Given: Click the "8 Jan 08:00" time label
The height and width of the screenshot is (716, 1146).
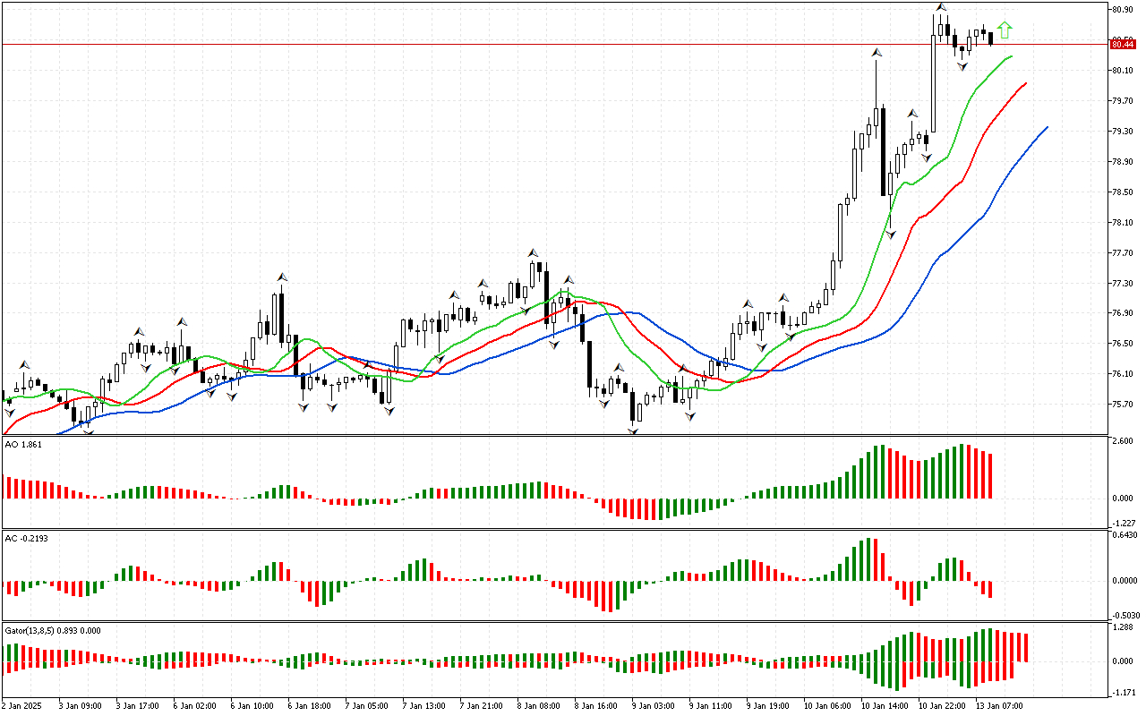Looking at the screenshot, I should coord(539,705).
